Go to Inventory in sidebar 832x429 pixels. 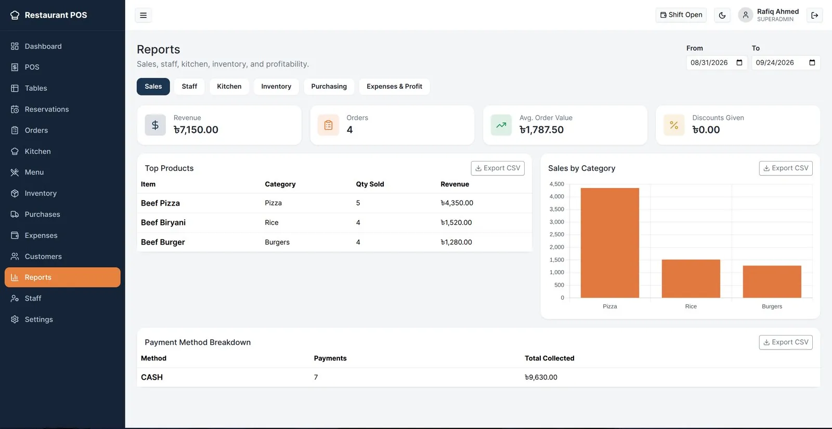coord(62,193)
